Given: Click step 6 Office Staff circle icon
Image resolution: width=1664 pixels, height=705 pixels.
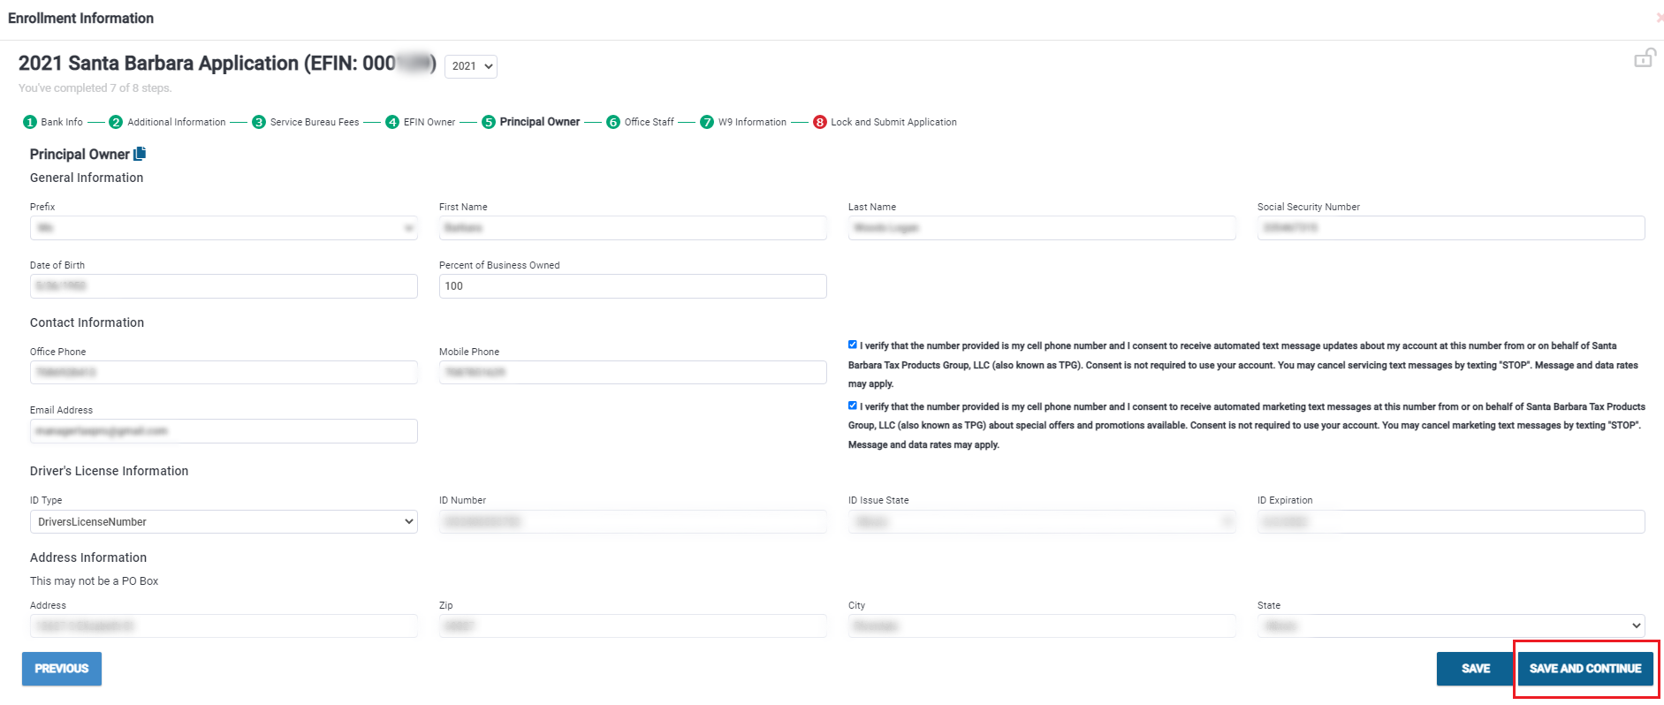Looking at the screenshot, I should tap(613, 122).
